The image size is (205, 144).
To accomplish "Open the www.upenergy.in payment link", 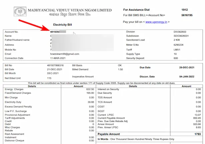I will (x=156, y=22).
